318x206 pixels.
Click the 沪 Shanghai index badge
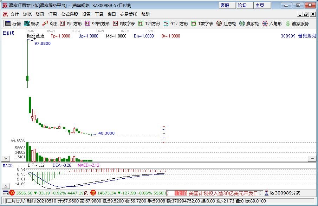pos(12,193)
